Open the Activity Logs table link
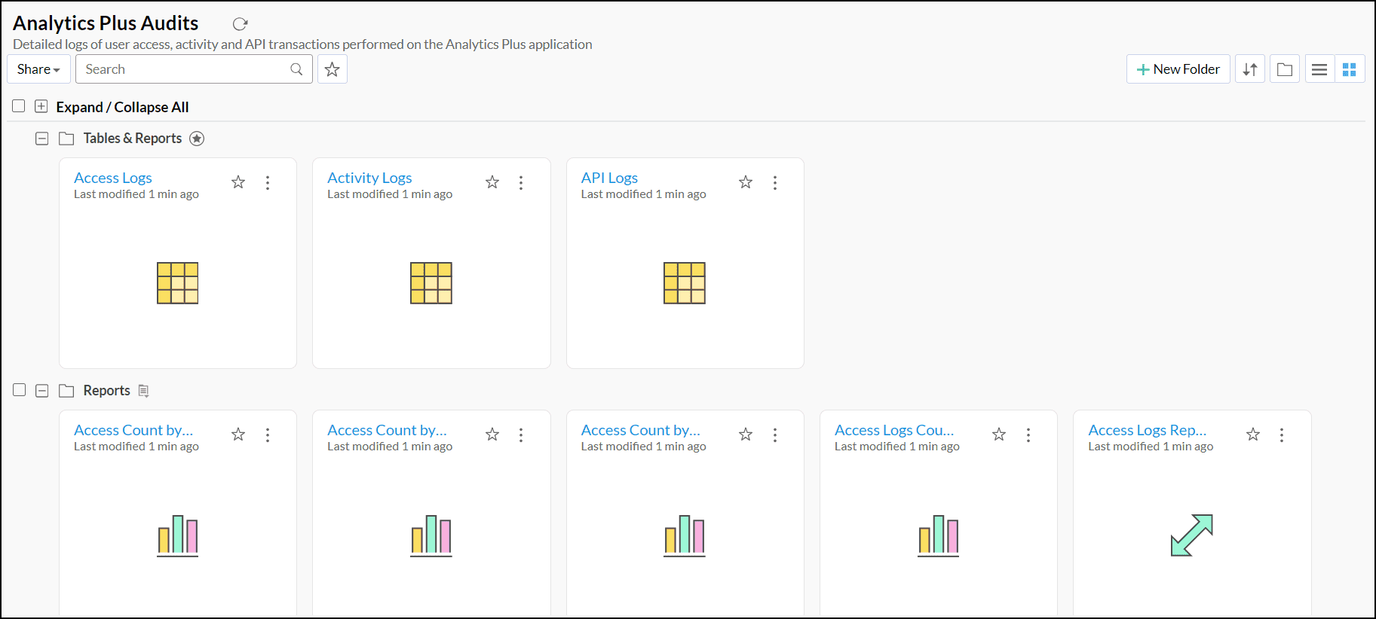Image resolution: width=1376 pixels, height=619 pixels. pyautogui.click(x=369, y=178)
